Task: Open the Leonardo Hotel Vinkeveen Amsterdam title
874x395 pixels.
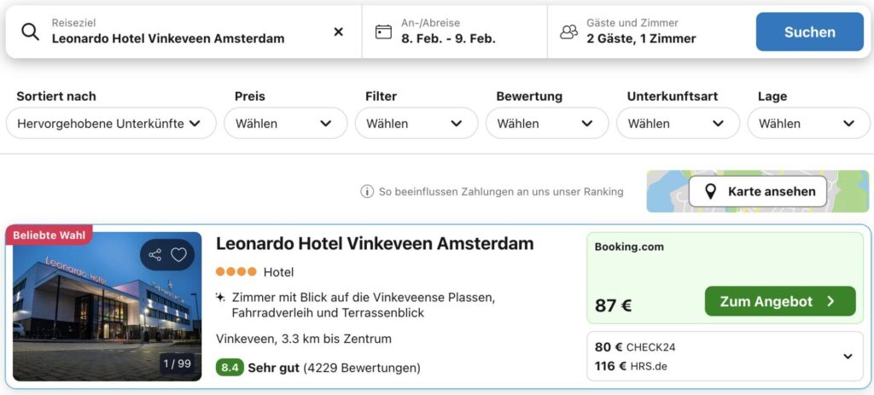Action: coord(375,243)
